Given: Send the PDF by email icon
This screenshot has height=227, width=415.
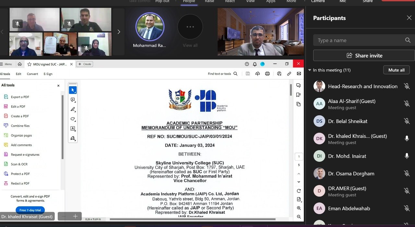Looking at the screenshot, I should tap(299, 74).
